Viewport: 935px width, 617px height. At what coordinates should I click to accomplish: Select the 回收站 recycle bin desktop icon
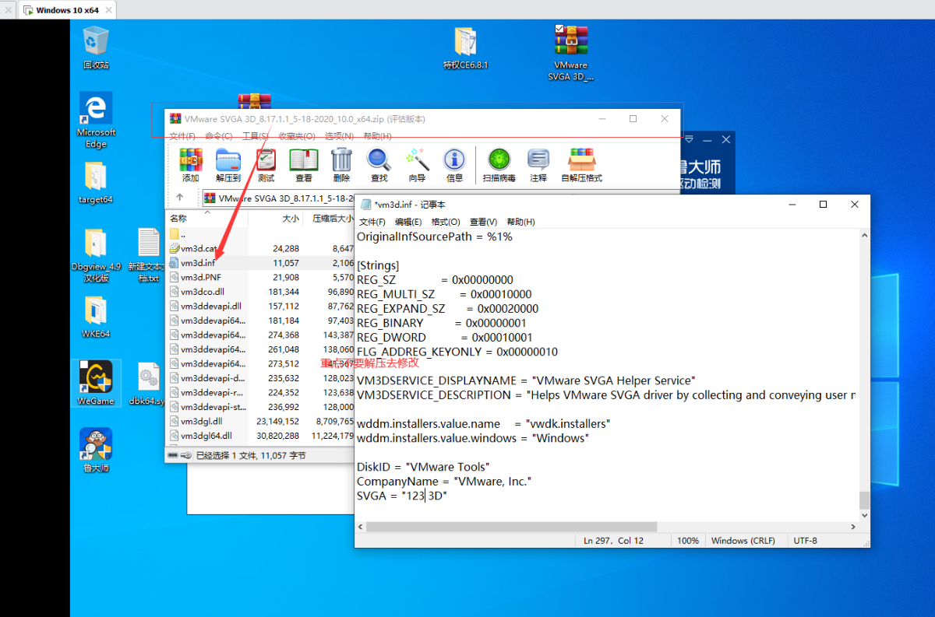pyautogui.click(x=96, y=47)
